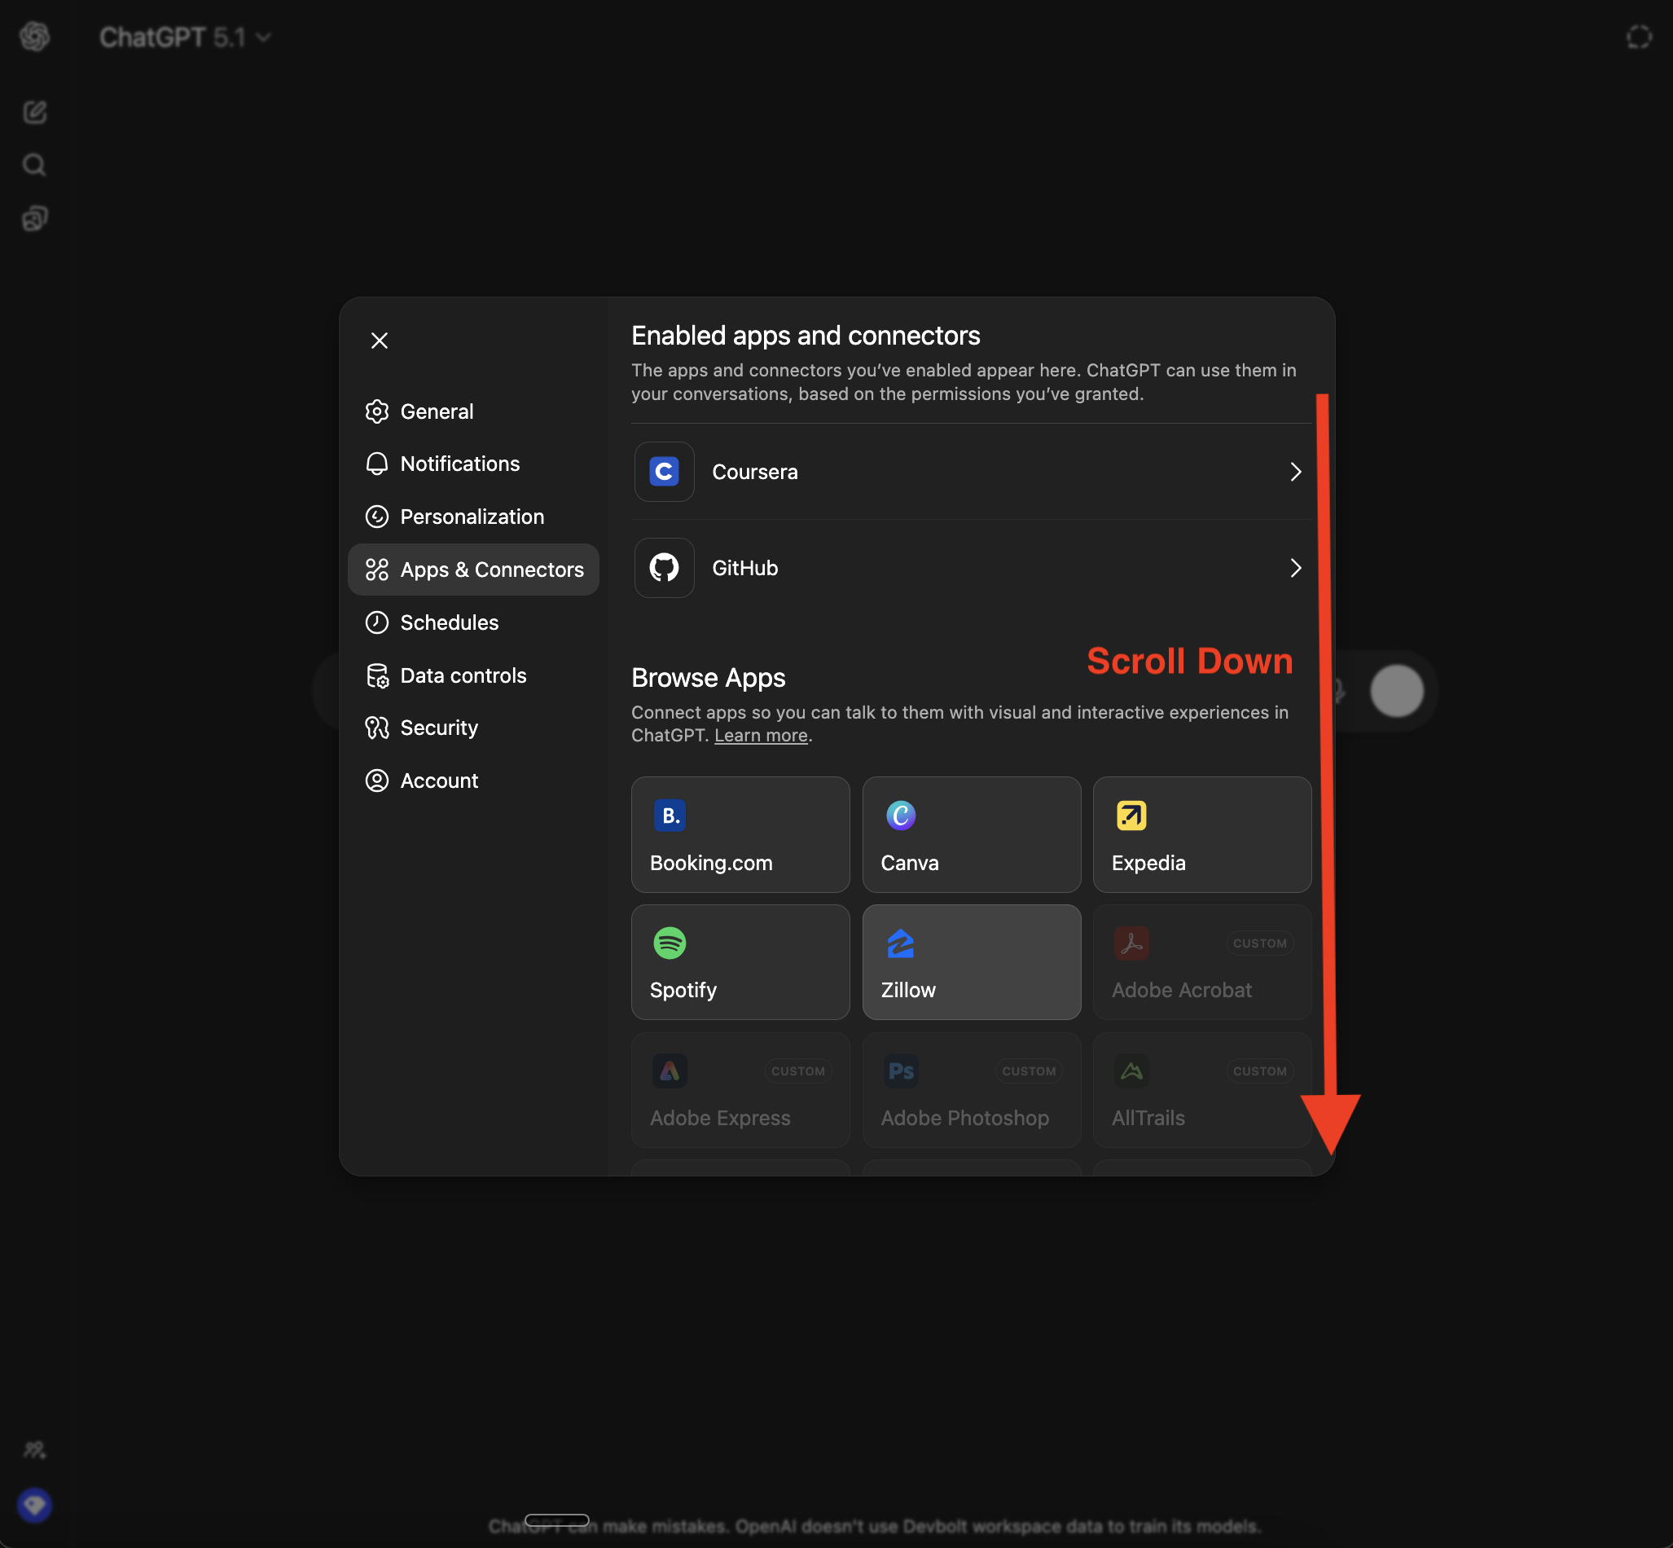Expand Coursera connector details chevron

pyautogui.click(x=1294, y=472)
